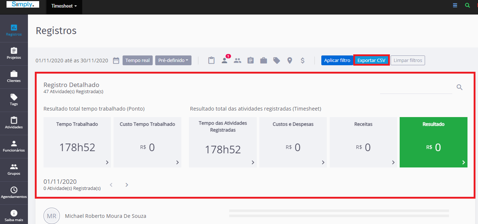
Task: Filter by project clipboard-list icon
Action: pyautogui.click(x=251, y=61)
